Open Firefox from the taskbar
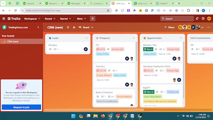 click(103, 116)
